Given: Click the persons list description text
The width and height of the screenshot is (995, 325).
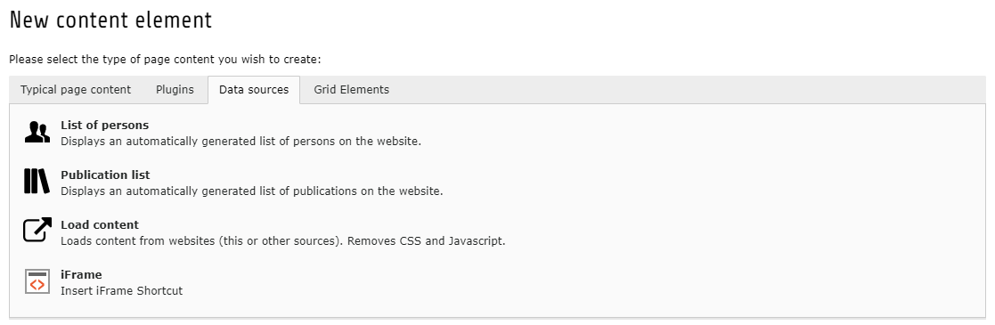Looking at the screenshot, I should point(241,141).
